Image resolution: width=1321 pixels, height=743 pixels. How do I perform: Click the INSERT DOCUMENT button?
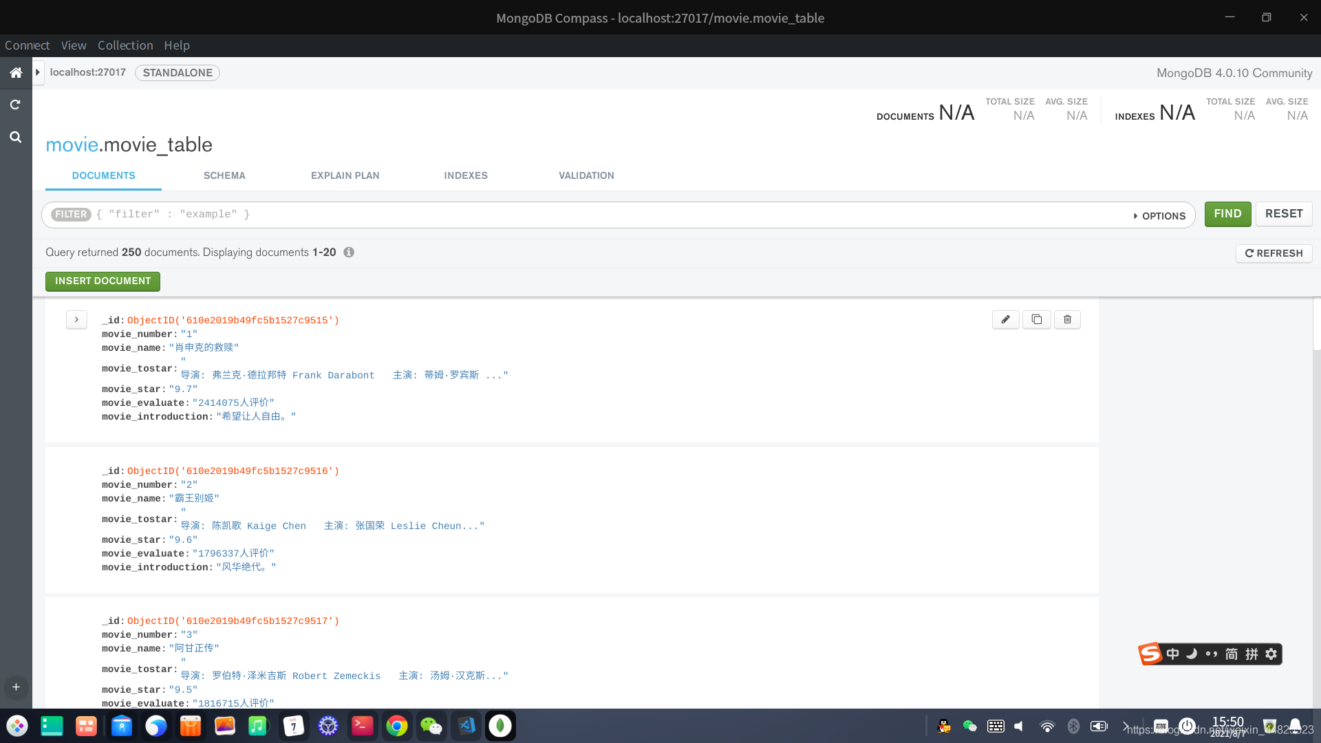[103, 281]
